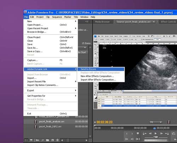Click the Shuttle slider handle

tap(156, 137)
